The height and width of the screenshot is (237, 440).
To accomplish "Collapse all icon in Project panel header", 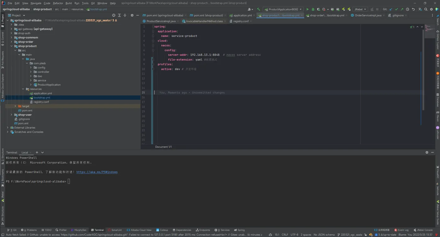I will click(125, 15).
